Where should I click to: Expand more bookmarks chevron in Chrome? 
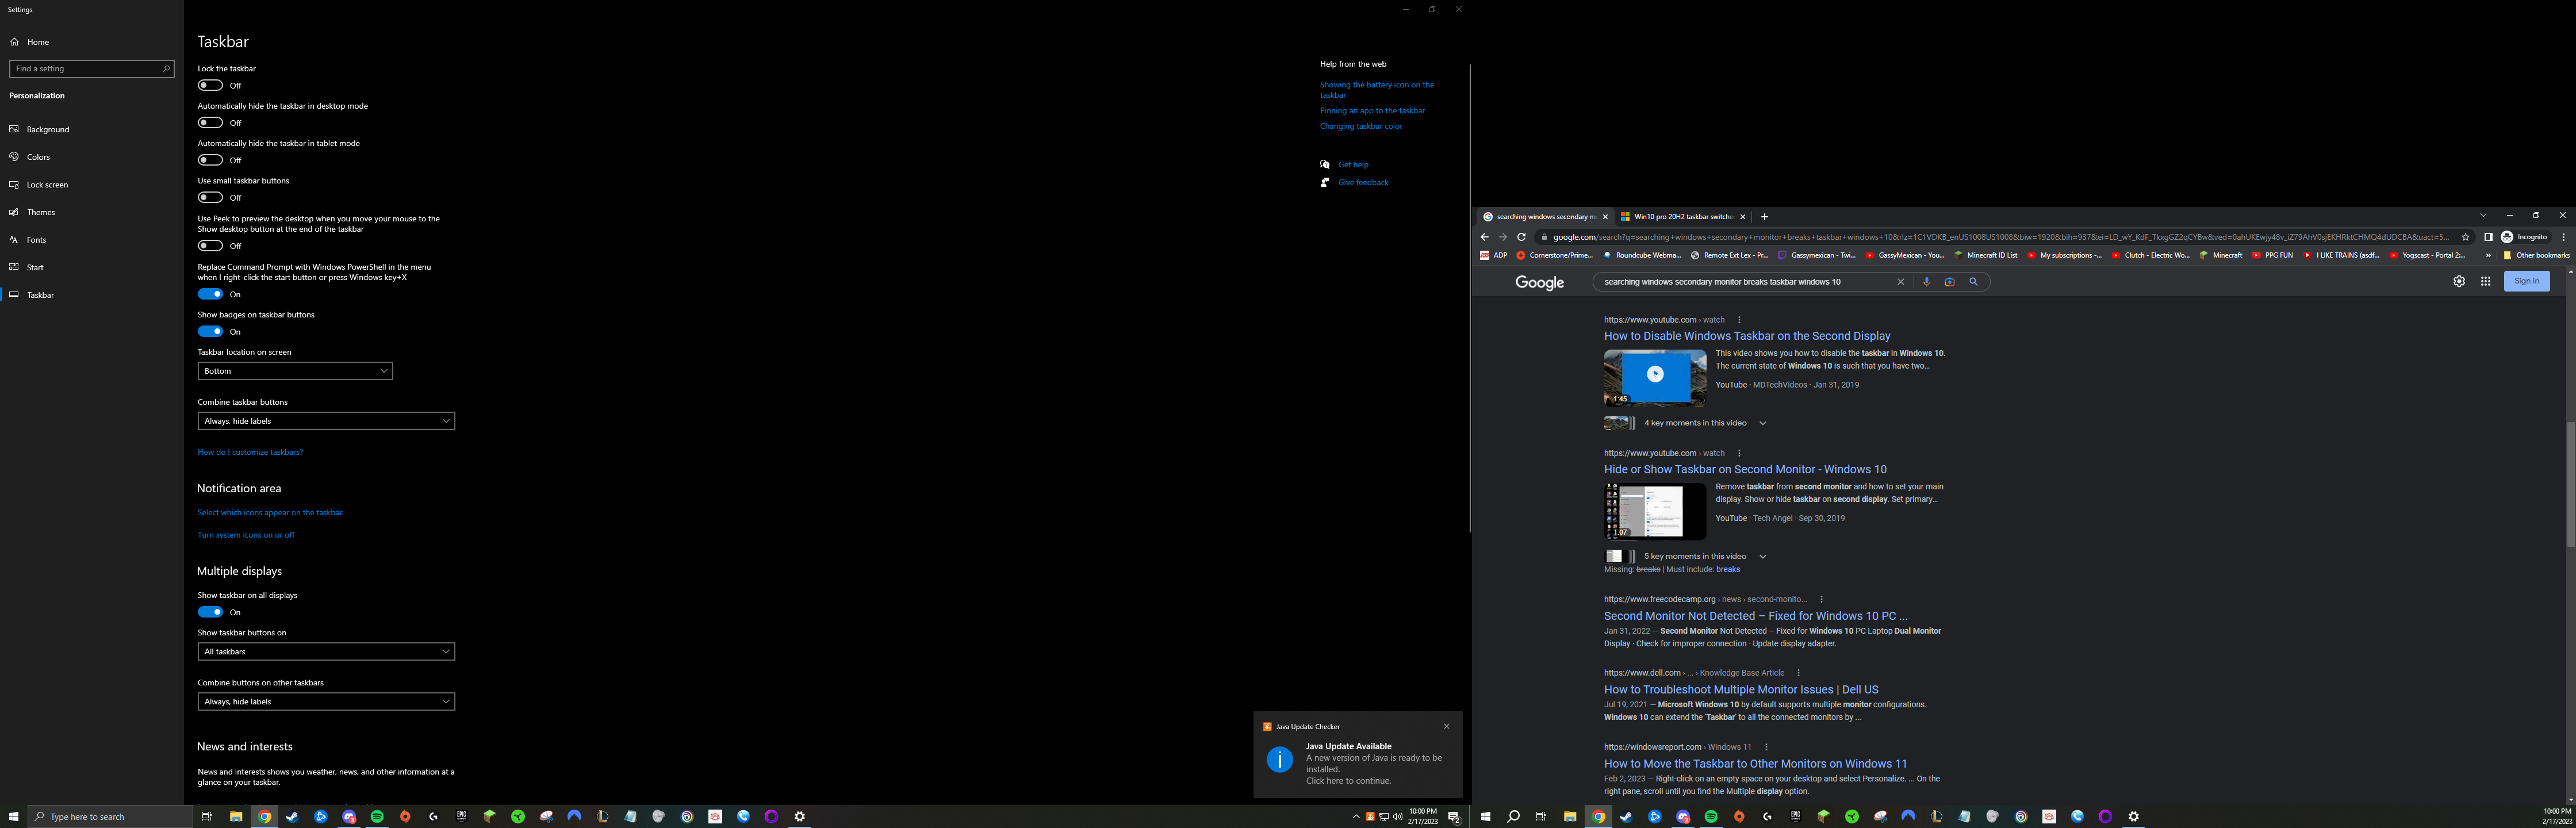click(2488, 255)
